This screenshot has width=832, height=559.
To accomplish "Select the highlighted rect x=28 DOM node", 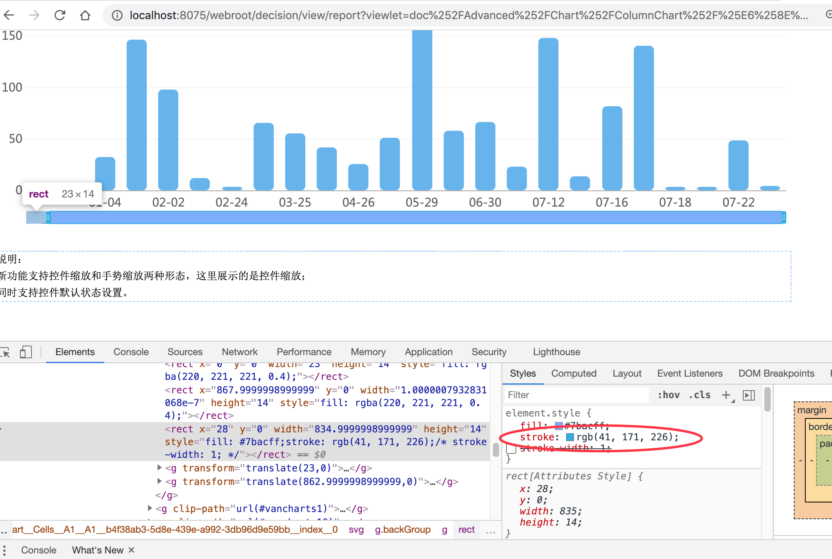I will tap(245, 442).
